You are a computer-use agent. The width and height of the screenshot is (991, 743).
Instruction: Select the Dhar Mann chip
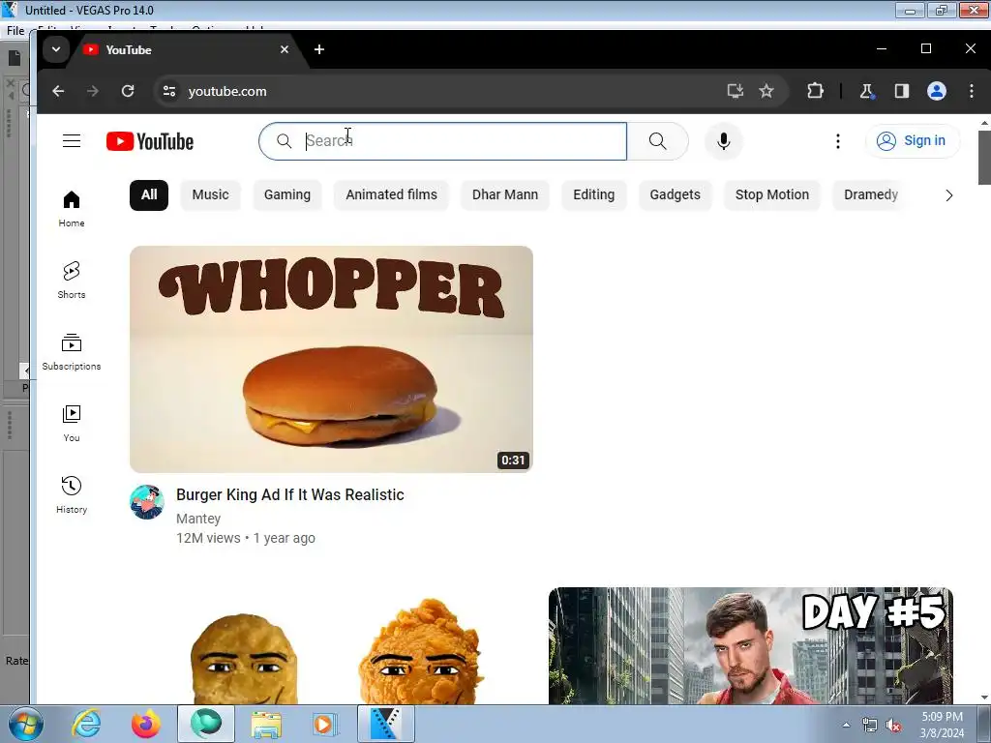[505, 194]
